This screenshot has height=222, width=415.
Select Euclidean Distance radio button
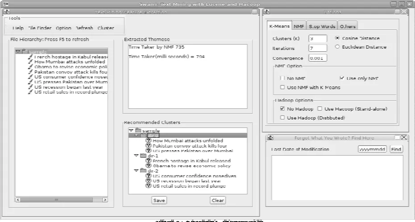pos(337,47)
